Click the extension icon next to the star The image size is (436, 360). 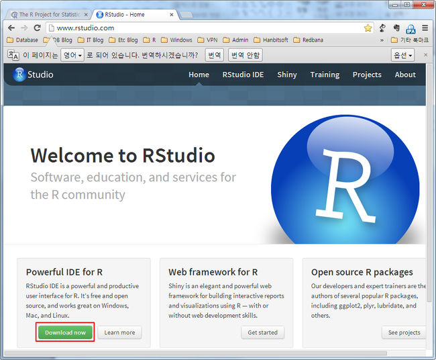point(382,28)
